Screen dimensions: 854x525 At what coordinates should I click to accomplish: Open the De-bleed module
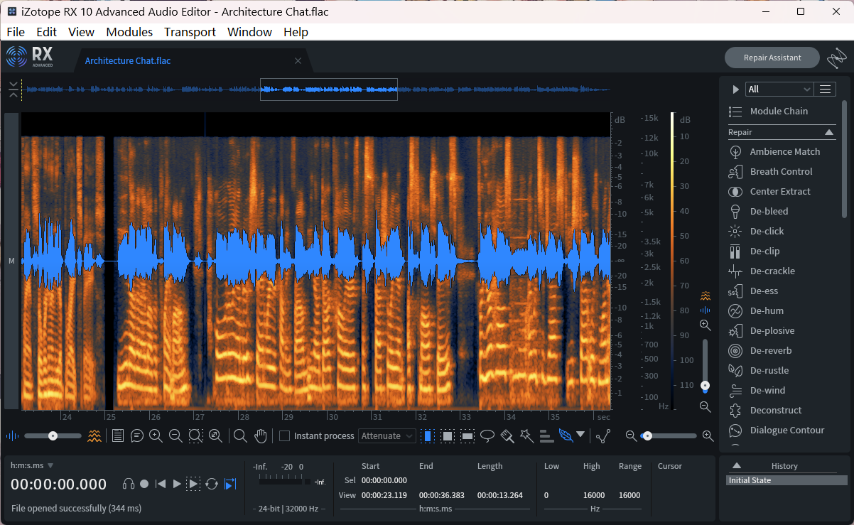(x=758, y=211)
